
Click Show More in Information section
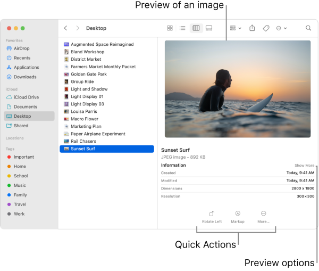click(304, 166)
